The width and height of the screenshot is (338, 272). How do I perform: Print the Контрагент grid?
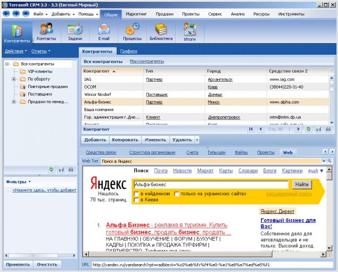pos(328,129)
